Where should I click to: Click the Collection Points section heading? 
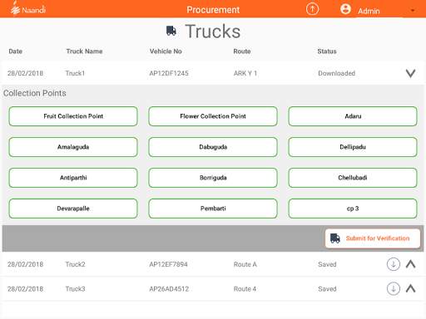coord(35,93)
